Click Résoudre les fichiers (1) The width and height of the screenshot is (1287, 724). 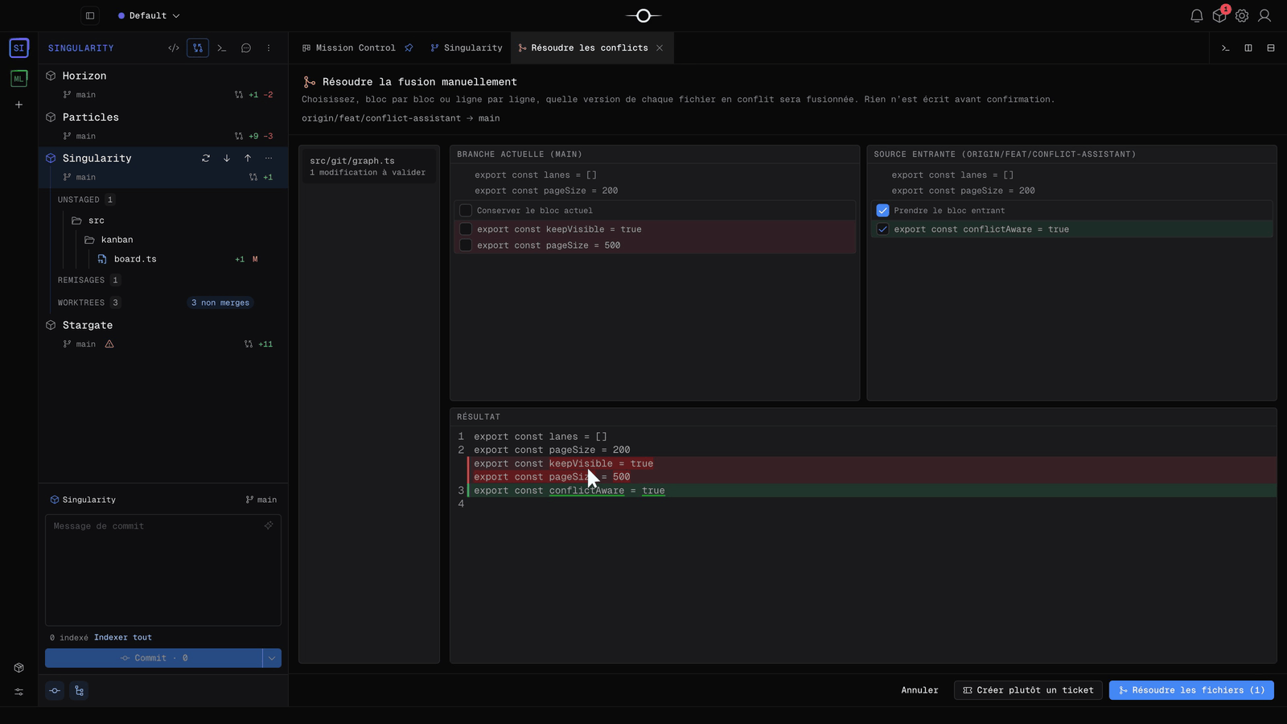tap(1191, 690)
